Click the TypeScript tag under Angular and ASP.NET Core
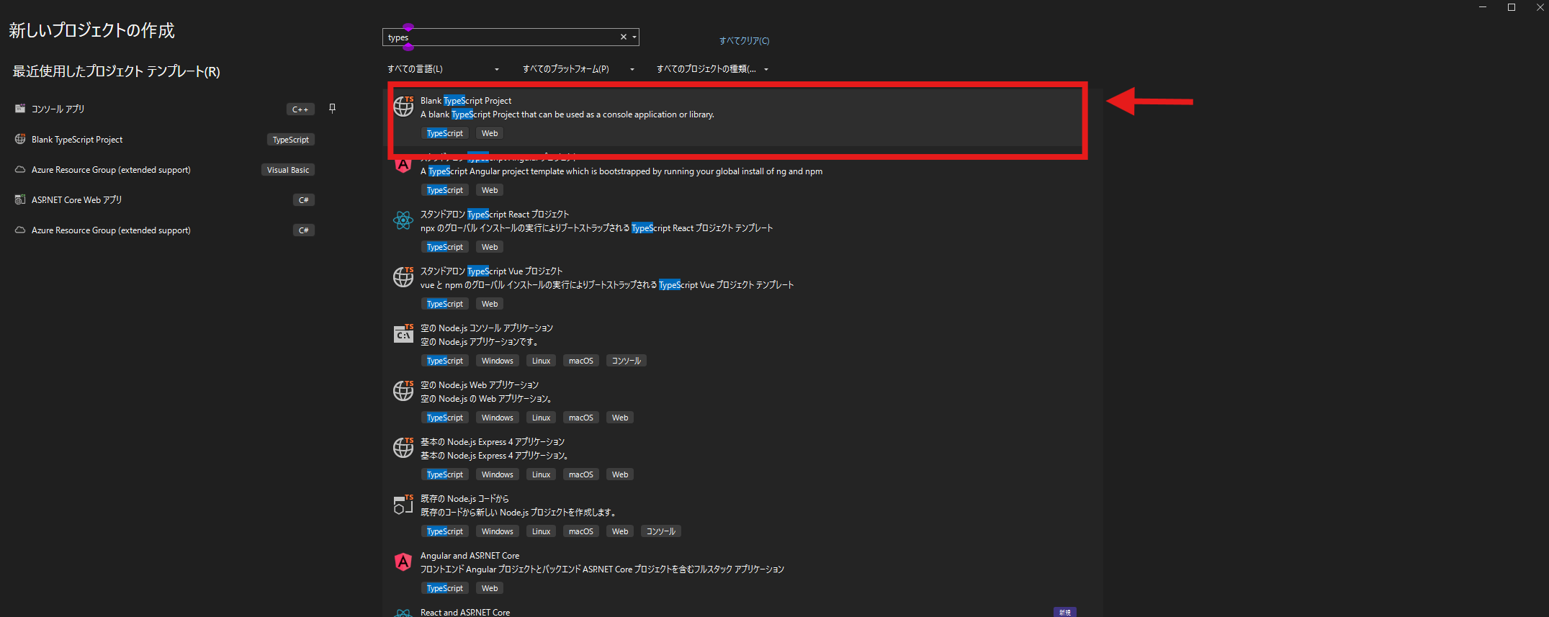 pyautogui.click(x=445, y=588)
